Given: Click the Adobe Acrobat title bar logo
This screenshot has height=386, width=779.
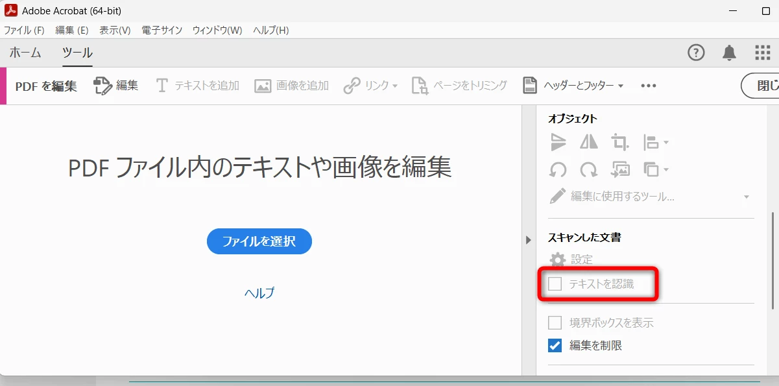Looking at the screenshot, I should click(10, 11).
